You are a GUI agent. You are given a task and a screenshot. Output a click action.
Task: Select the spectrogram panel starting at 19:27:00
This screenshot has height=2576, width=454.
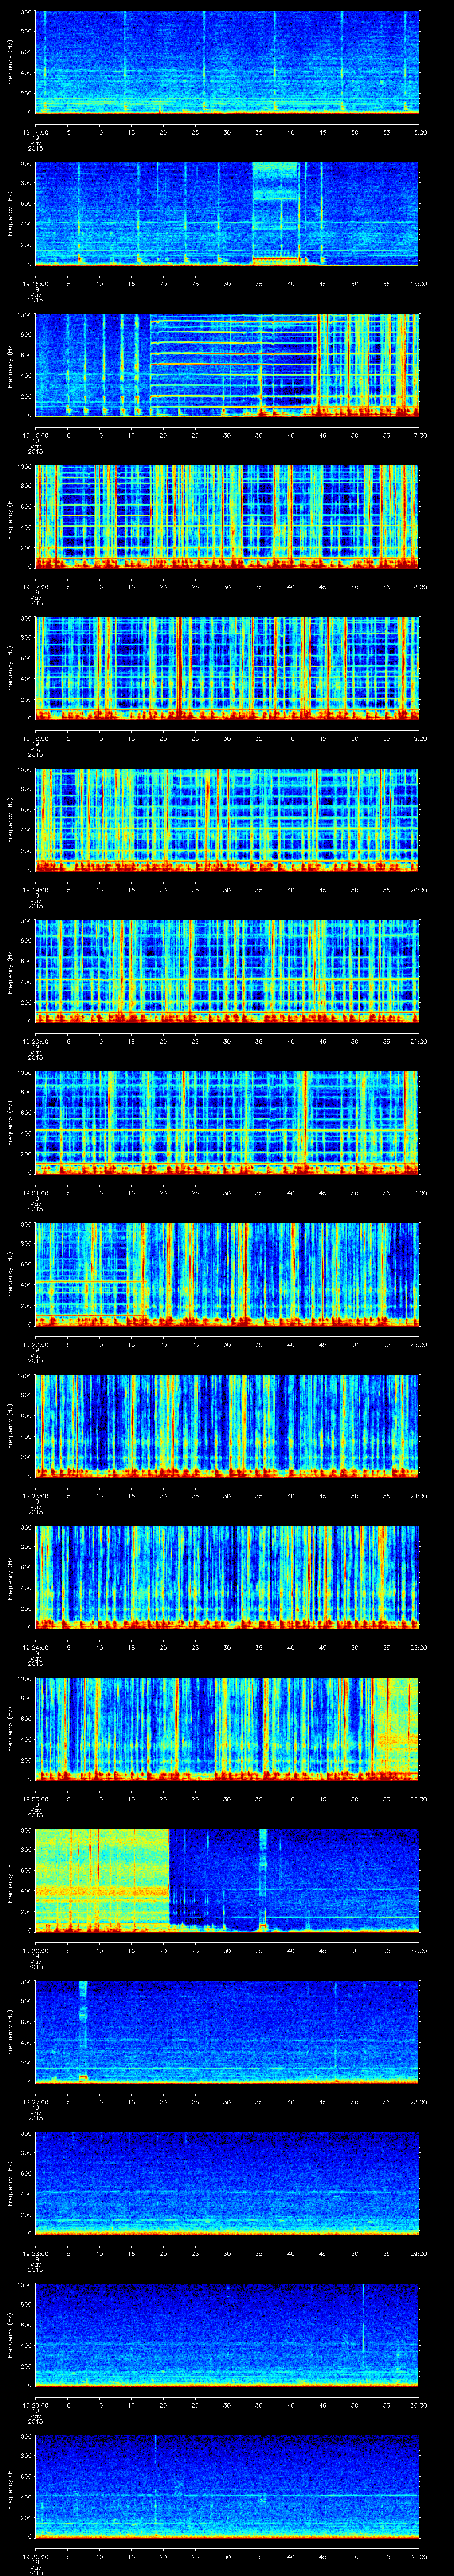(x=227, y=2032)
